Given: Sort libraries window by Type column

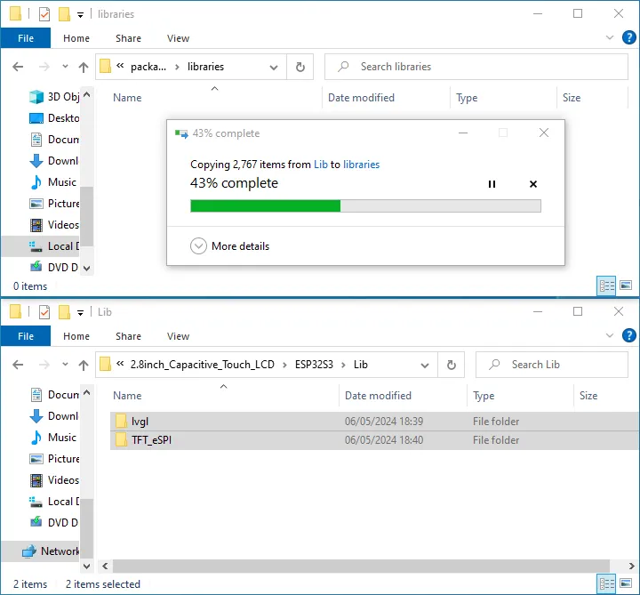Looking at the screenshot, I should [x=467, y=98].
